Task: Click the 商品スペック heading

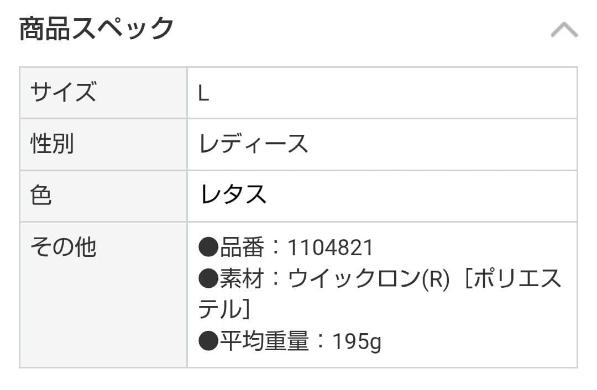Action: pyautogui.click(x=96, y=29)
